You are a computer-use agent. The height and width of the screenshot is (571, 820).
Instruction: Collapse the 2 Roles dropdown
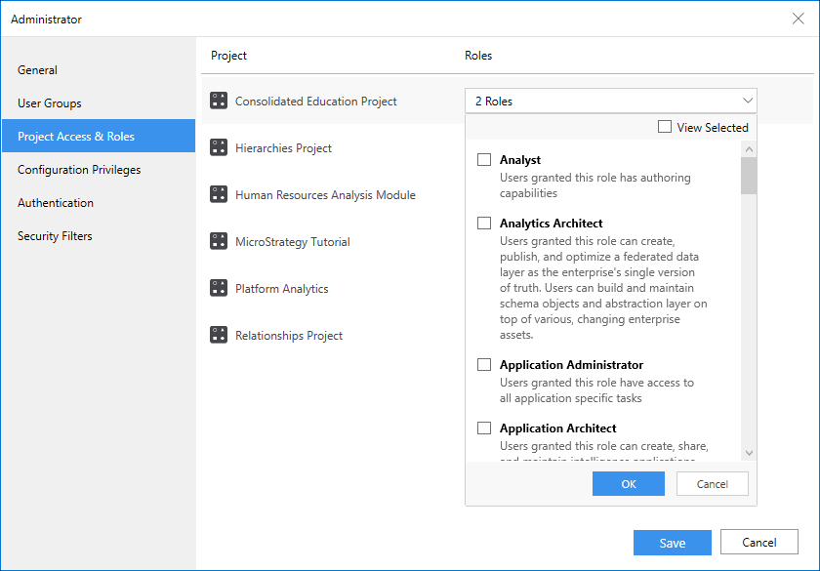[748, 101]
